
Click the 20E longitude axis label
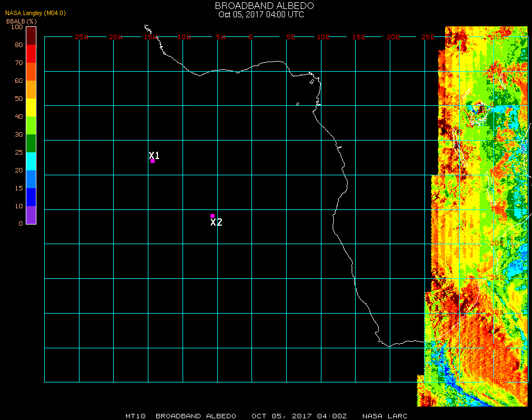[x=393, y=37]
